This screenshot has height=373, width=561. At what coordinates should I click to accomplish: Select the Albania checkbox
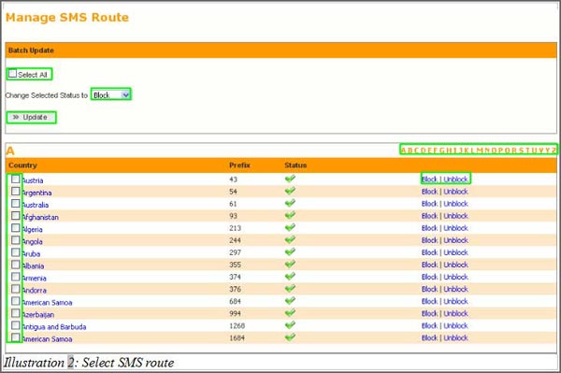click(x=15, y=265)
